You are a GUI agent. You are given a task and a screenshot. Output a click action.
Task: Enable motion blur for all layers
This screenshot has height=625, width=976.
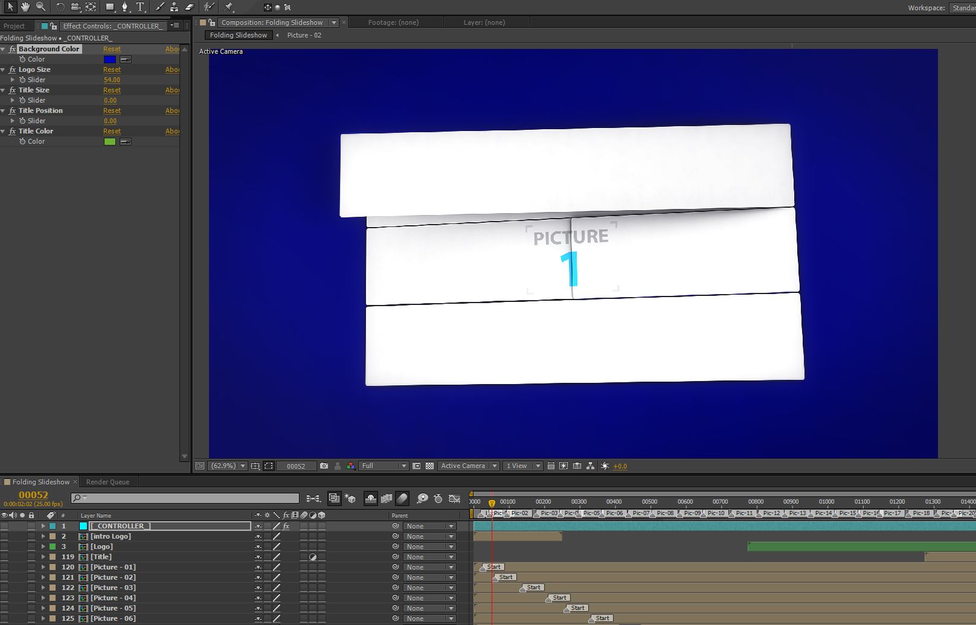click(x=402, y=498)
